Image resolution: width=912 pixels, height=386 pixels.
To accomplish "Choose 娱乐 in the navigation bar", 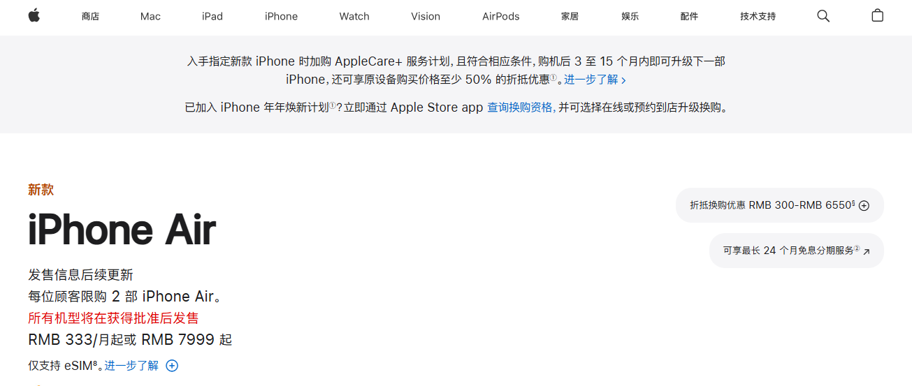I will coord(630,16).
